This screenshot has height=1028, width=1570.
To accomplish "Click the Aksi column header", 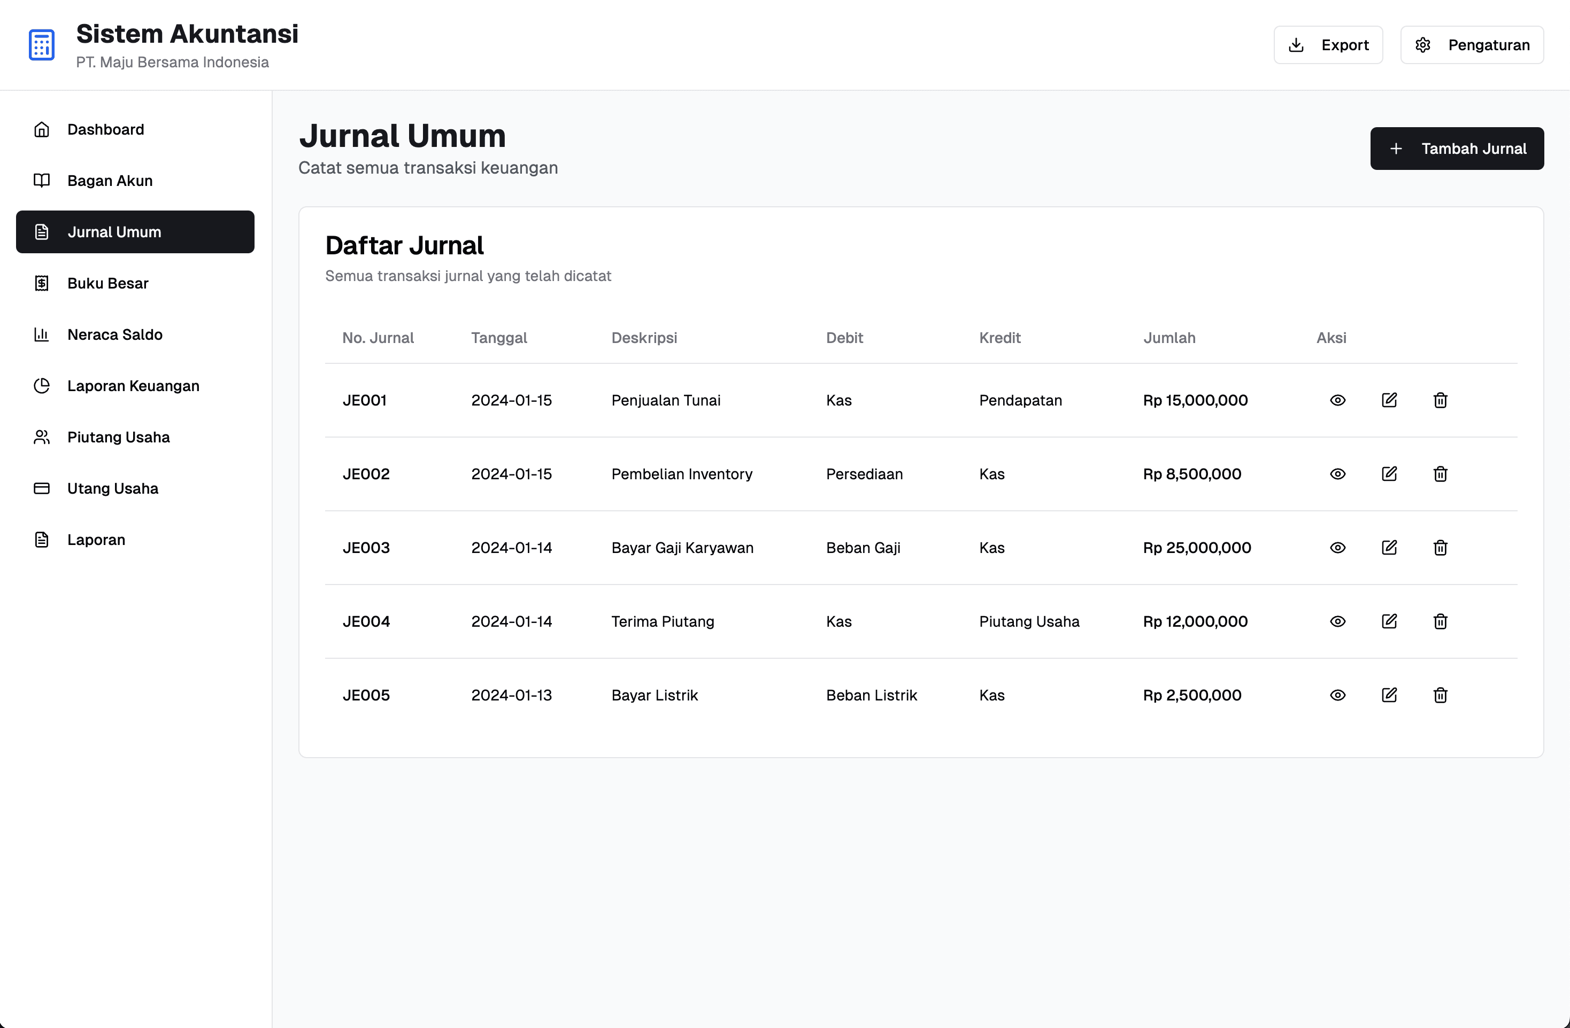I will click(1331, 338).
